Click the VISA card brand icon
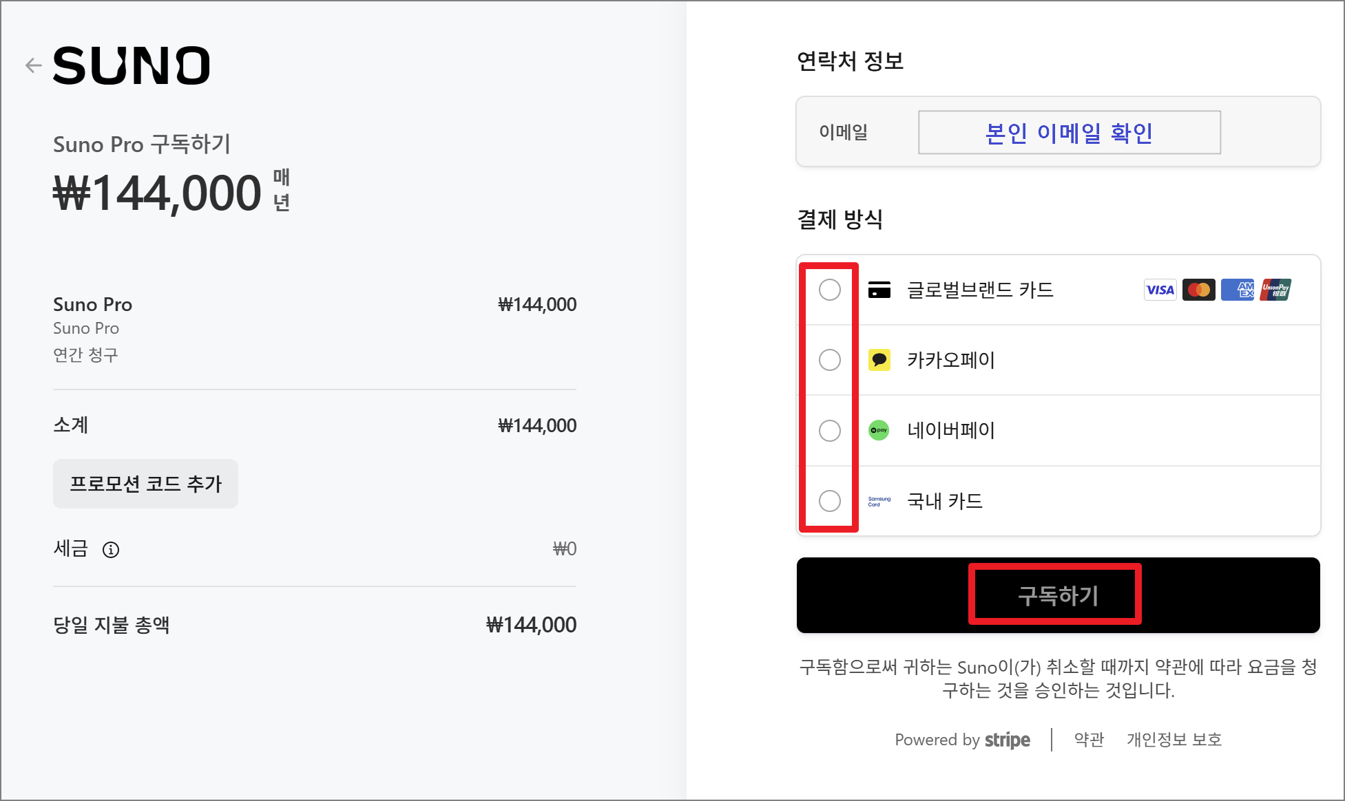 point(1160,290)
